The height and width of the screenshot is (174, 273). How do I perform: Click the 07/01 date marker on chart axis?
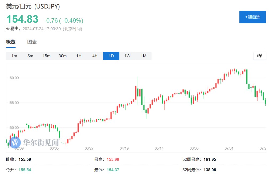point(229,148)
